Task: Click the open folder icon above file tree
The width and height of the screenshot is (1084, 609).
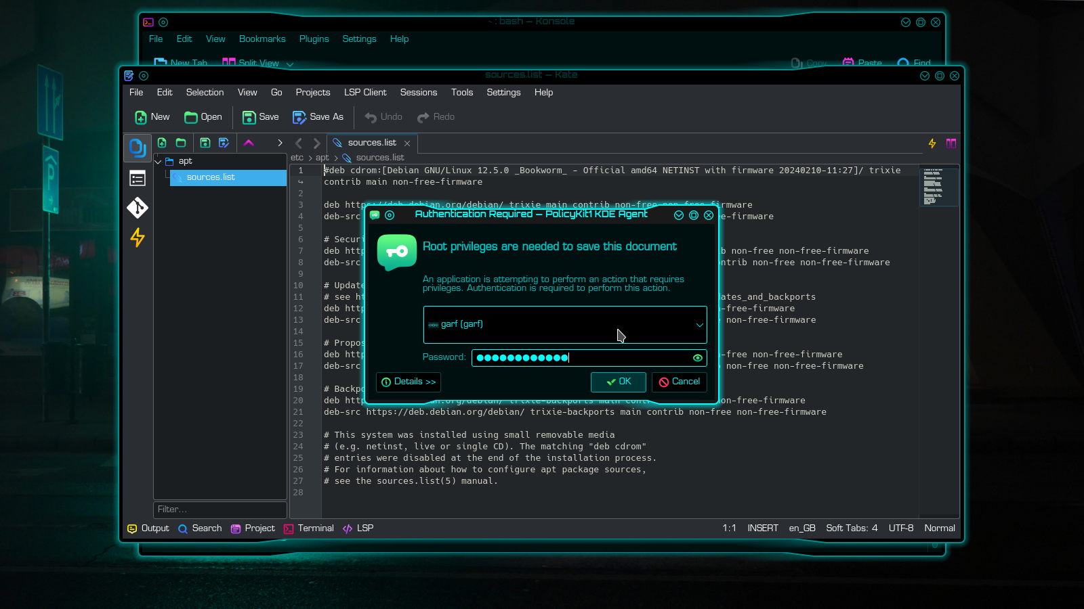Action: pyautogui.click(x=181, y=143)
